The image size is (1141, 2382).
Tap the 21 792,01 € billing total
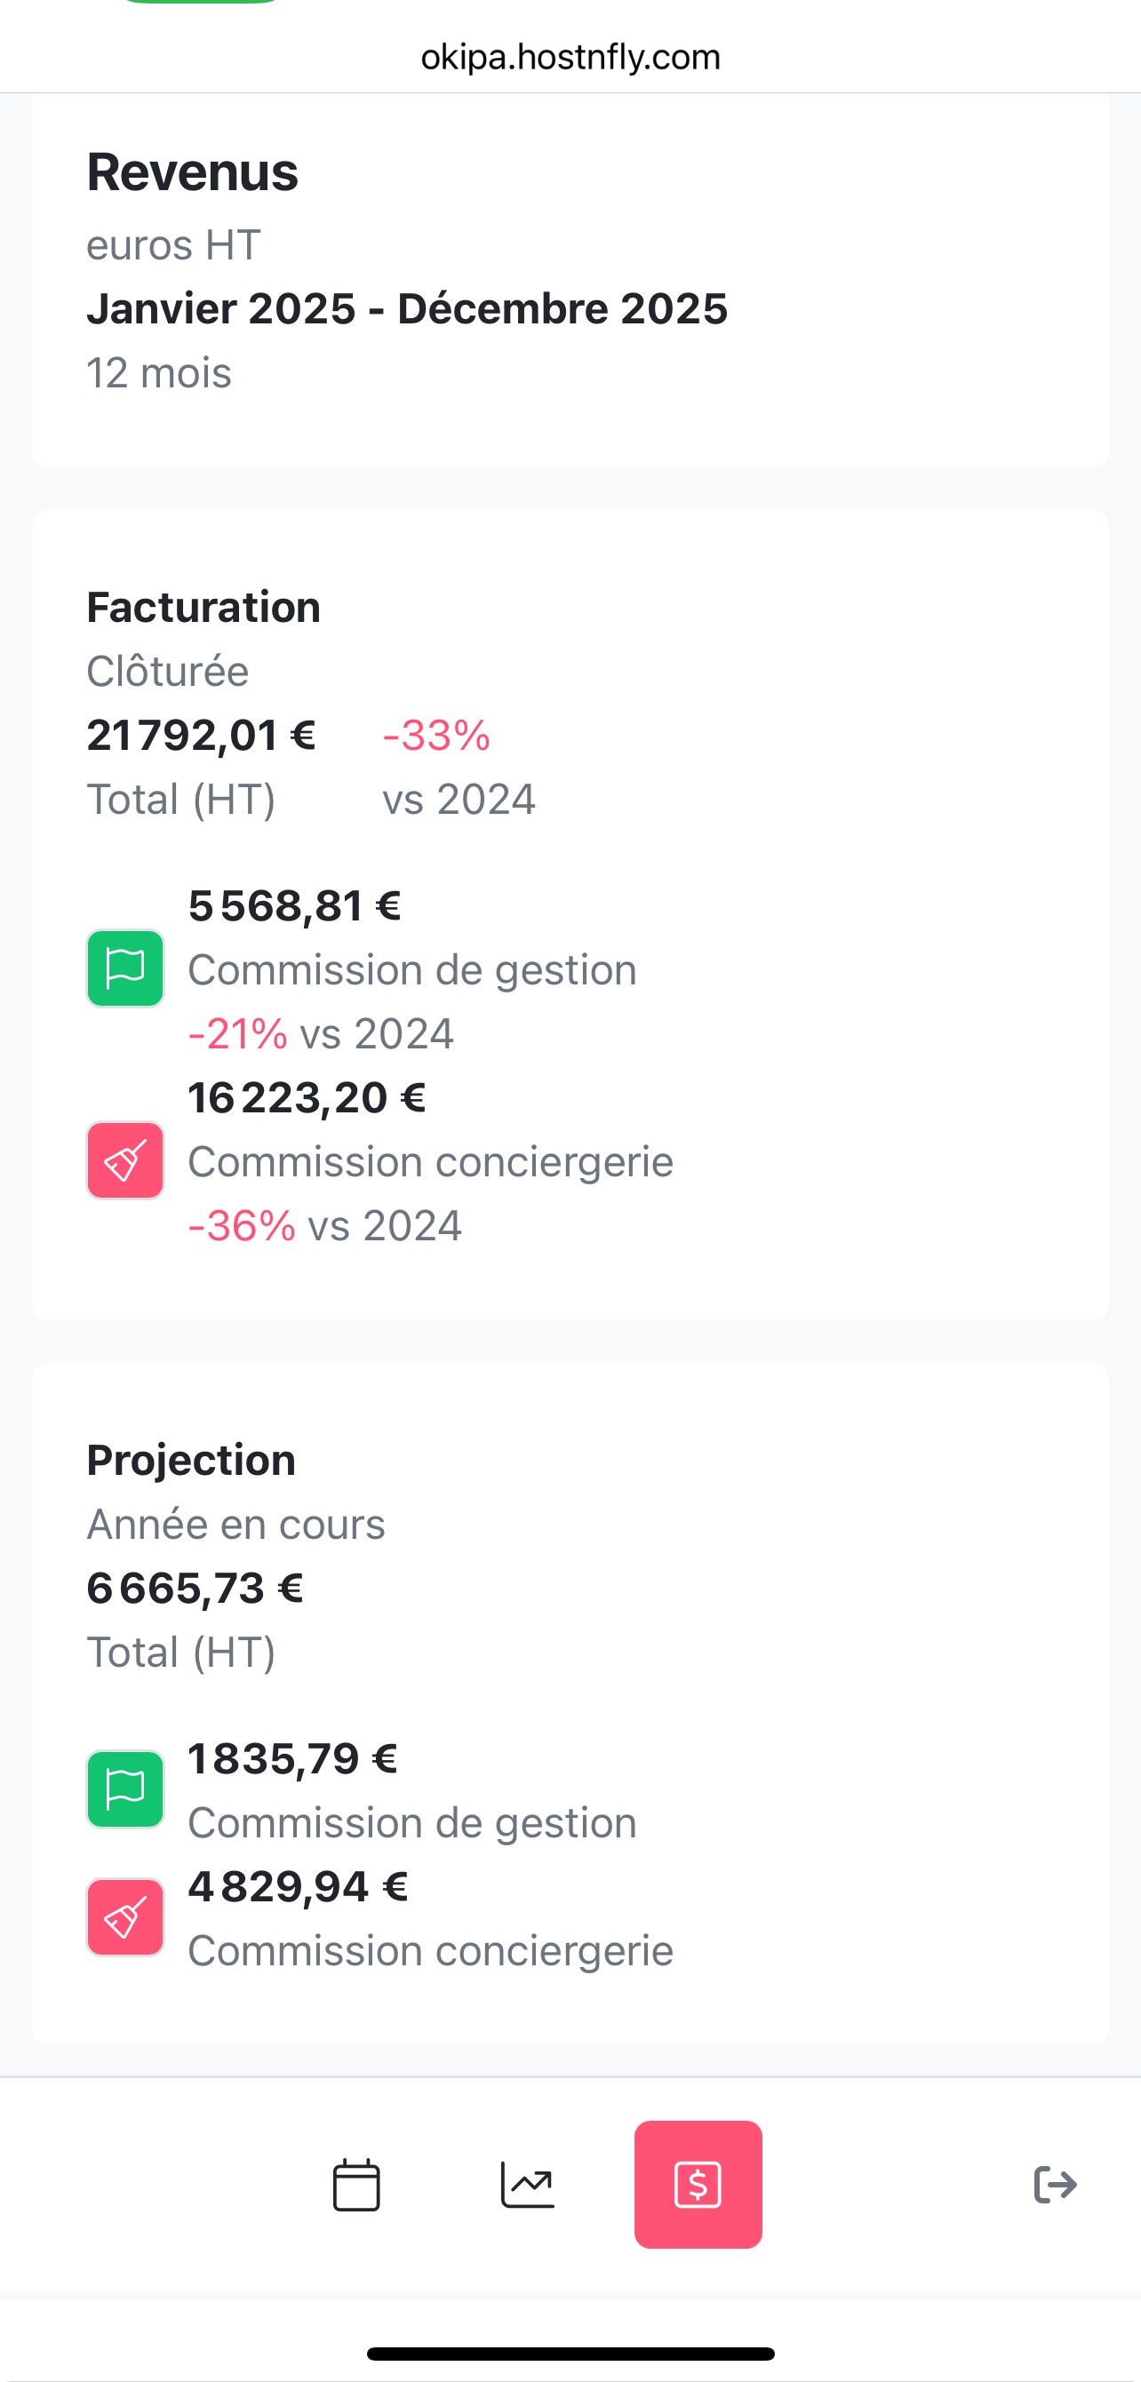202,736
